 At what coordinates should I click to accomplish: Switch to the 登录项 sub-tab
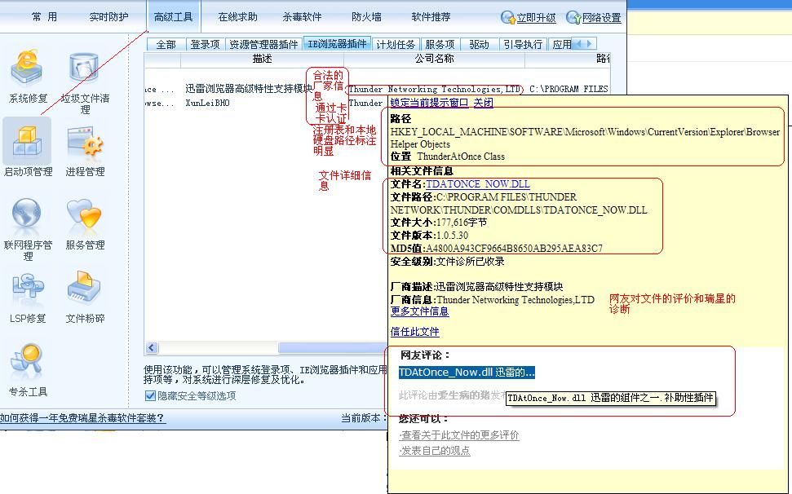[x=205, y=44]
